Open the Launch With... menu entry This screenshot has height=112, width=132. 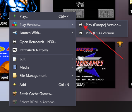coord(43,33)
